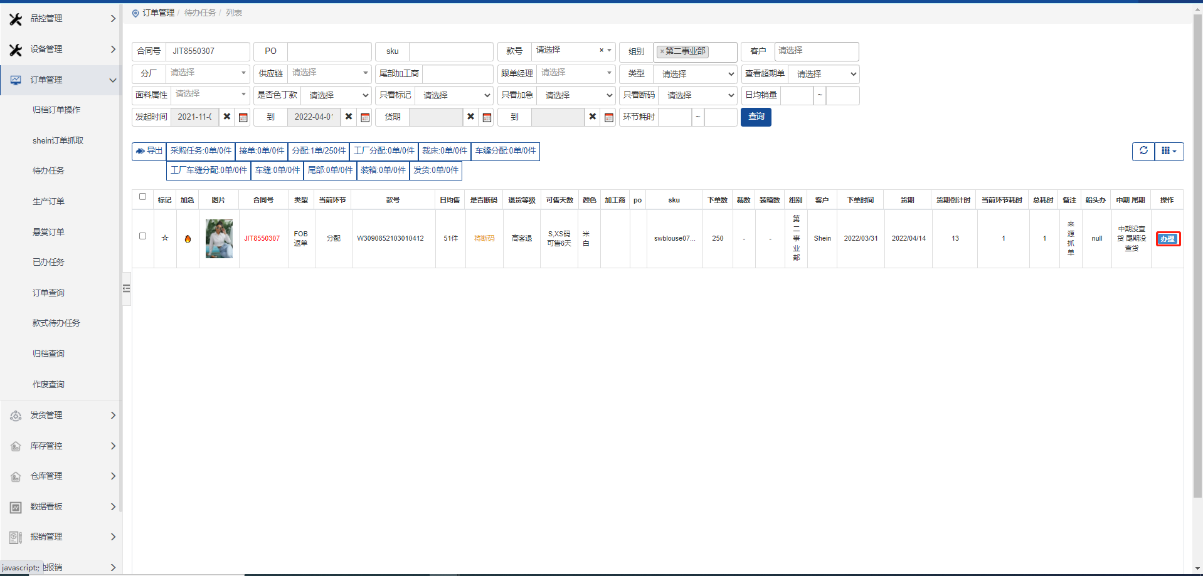The image size is (1203, 576).
Task: Open calendar picker for start launch time
Action: (243, 117)
